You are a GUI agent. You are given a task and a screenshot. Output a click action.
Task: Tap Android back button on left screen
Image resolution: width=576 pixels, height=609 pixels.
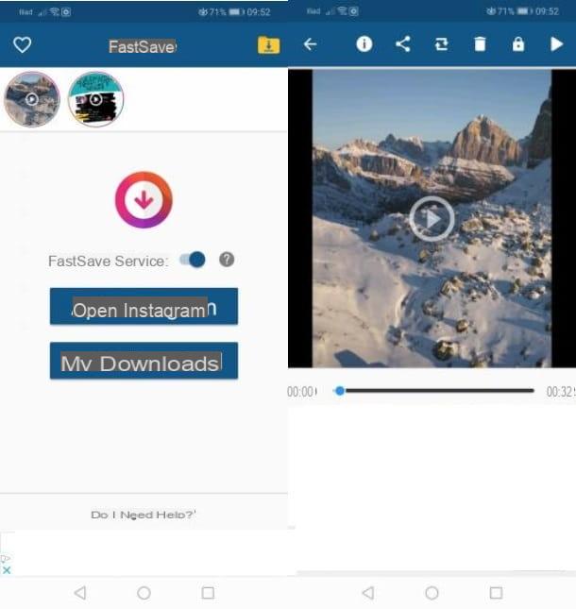pyautogui.click(x=80, y=593)
